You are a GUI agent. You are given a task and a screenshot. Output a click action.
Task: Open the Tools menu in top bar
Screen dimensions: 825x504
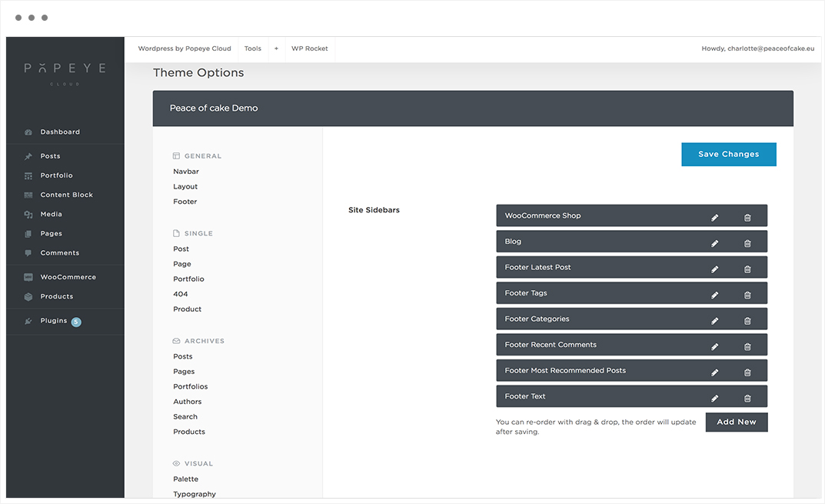tap(252, 48)
